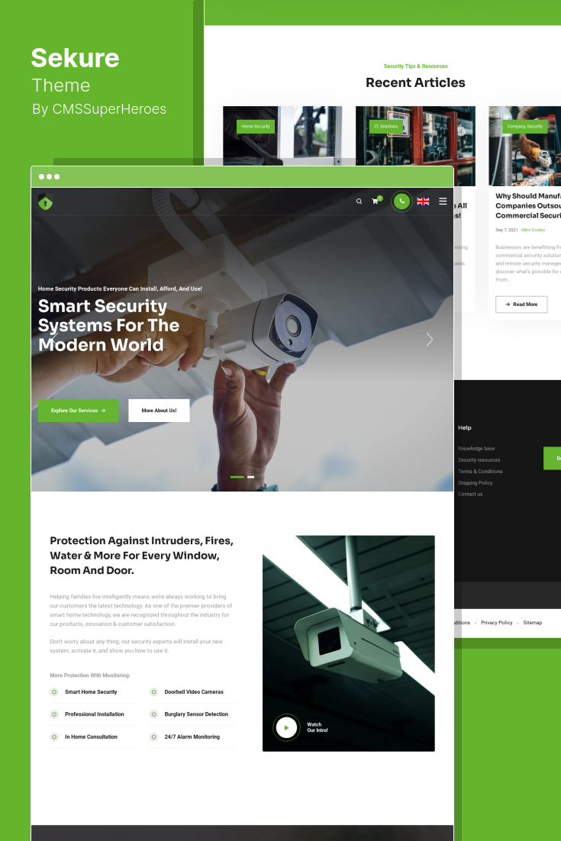Click the Help footer heading
The image size is (561, 841).
(x=465, y=427)
